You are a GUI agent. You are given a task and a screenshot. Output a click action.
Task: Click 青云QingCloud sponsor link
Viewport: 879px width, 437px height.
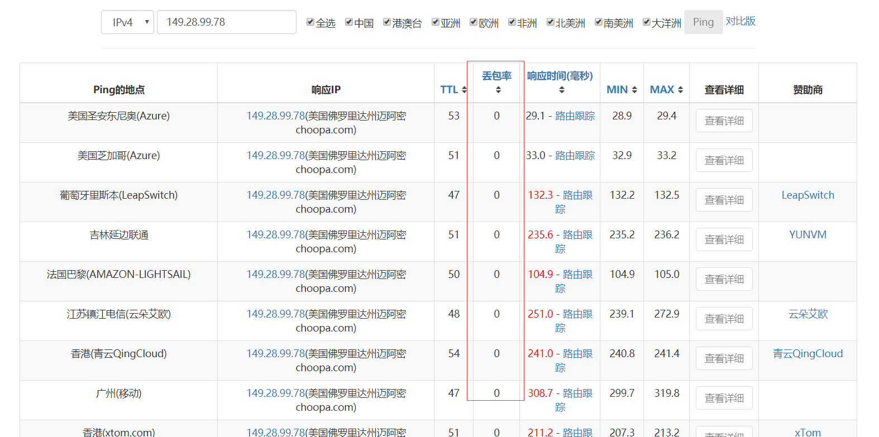[808, 354]
